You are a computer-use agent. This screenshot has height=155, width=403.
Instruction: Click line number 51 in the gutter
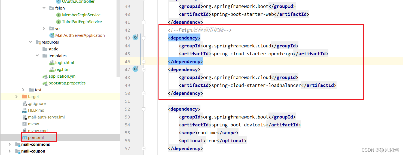127,101
